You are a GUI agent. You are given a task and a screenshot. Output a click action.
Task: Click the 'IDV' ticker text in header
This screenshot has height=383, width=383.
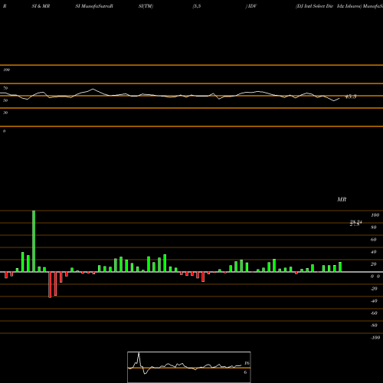coord(252,6)
